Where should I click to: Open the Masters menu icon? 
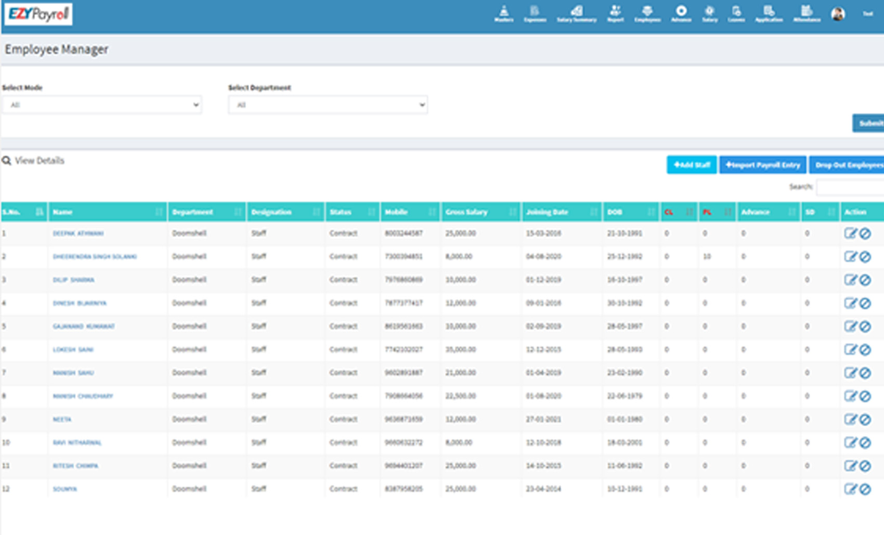click(503, 14)
